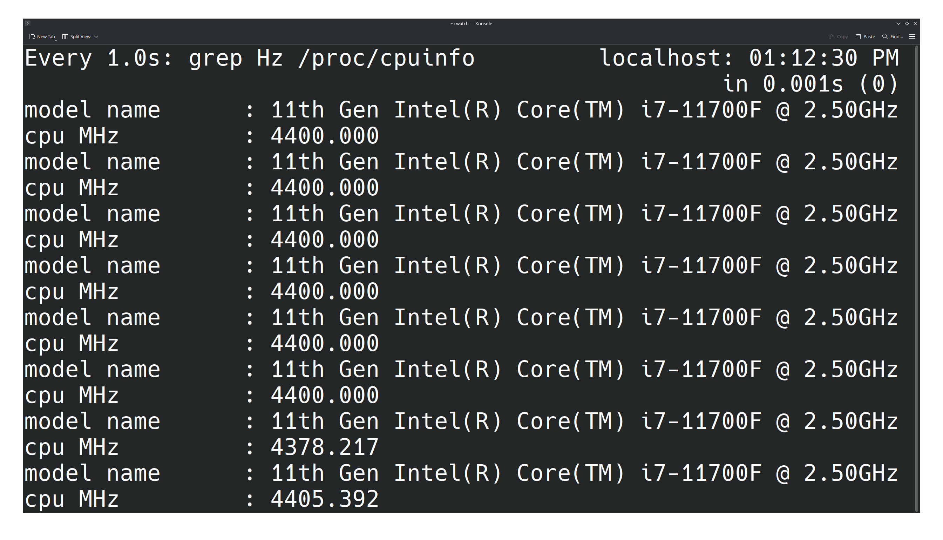
Task: Maximize the Konsole window
Action: tap(907, 23)
